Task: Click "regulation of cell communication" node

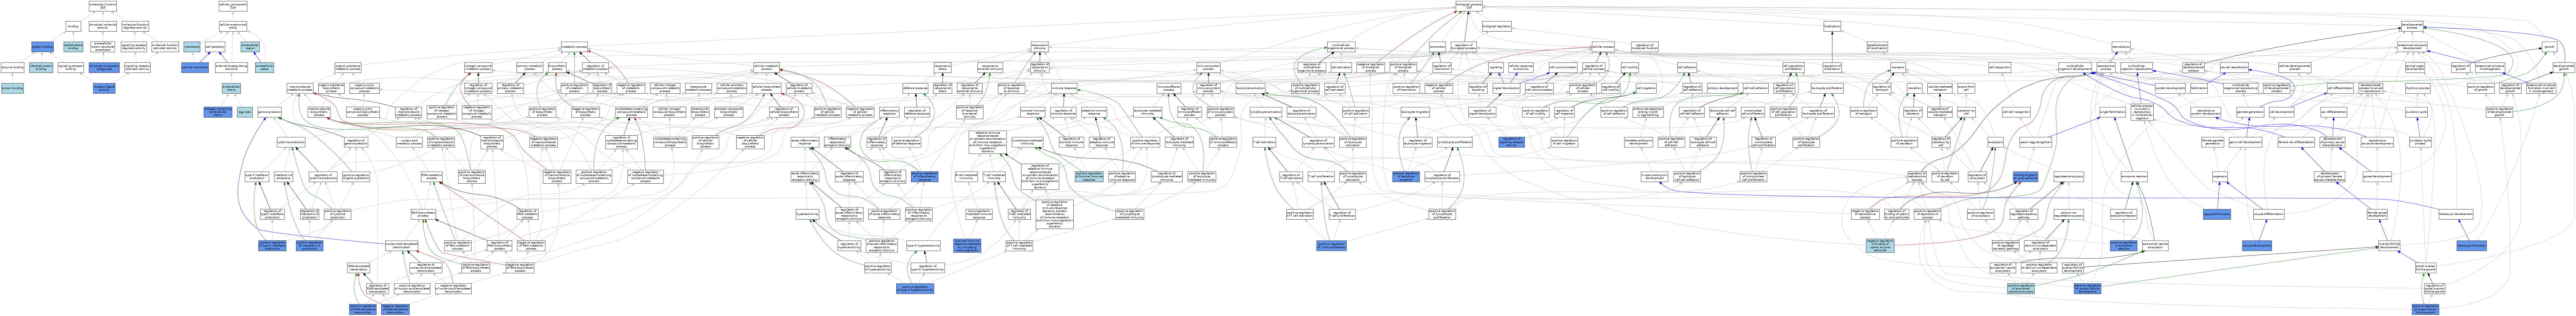Action: pyautogui.click(x=1539, y=88)
